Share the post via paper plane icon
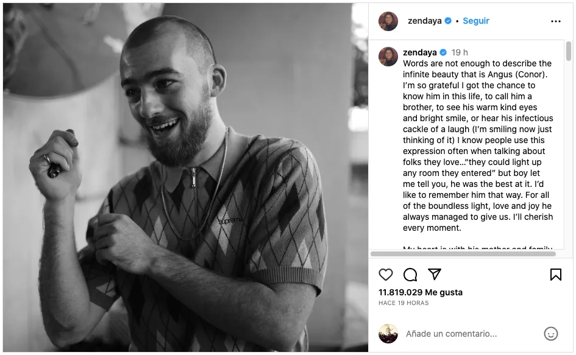The width and height of the screenshot is (576, 355). click(x=434, y=274)
